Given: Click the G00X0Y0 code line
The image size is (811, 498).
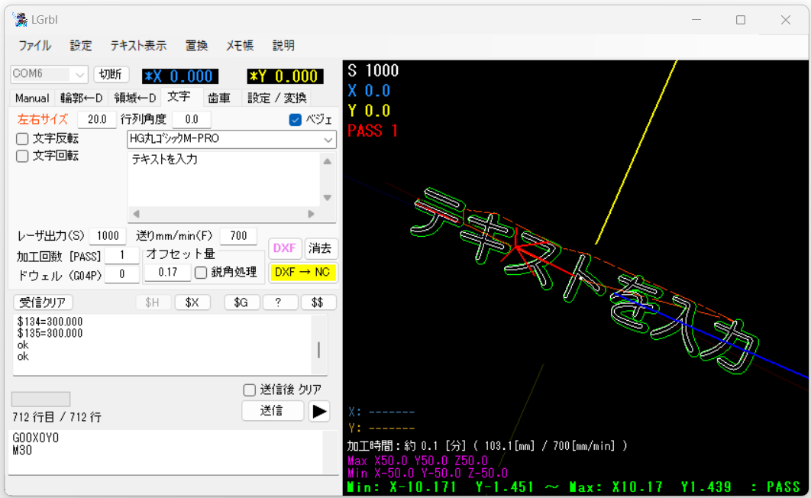Looking at the screenshot, I should point(35,438).
